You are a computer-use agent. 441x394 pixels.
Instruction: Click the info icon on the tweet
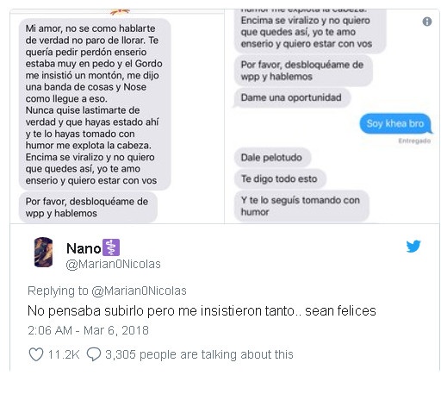coord(427,22)
